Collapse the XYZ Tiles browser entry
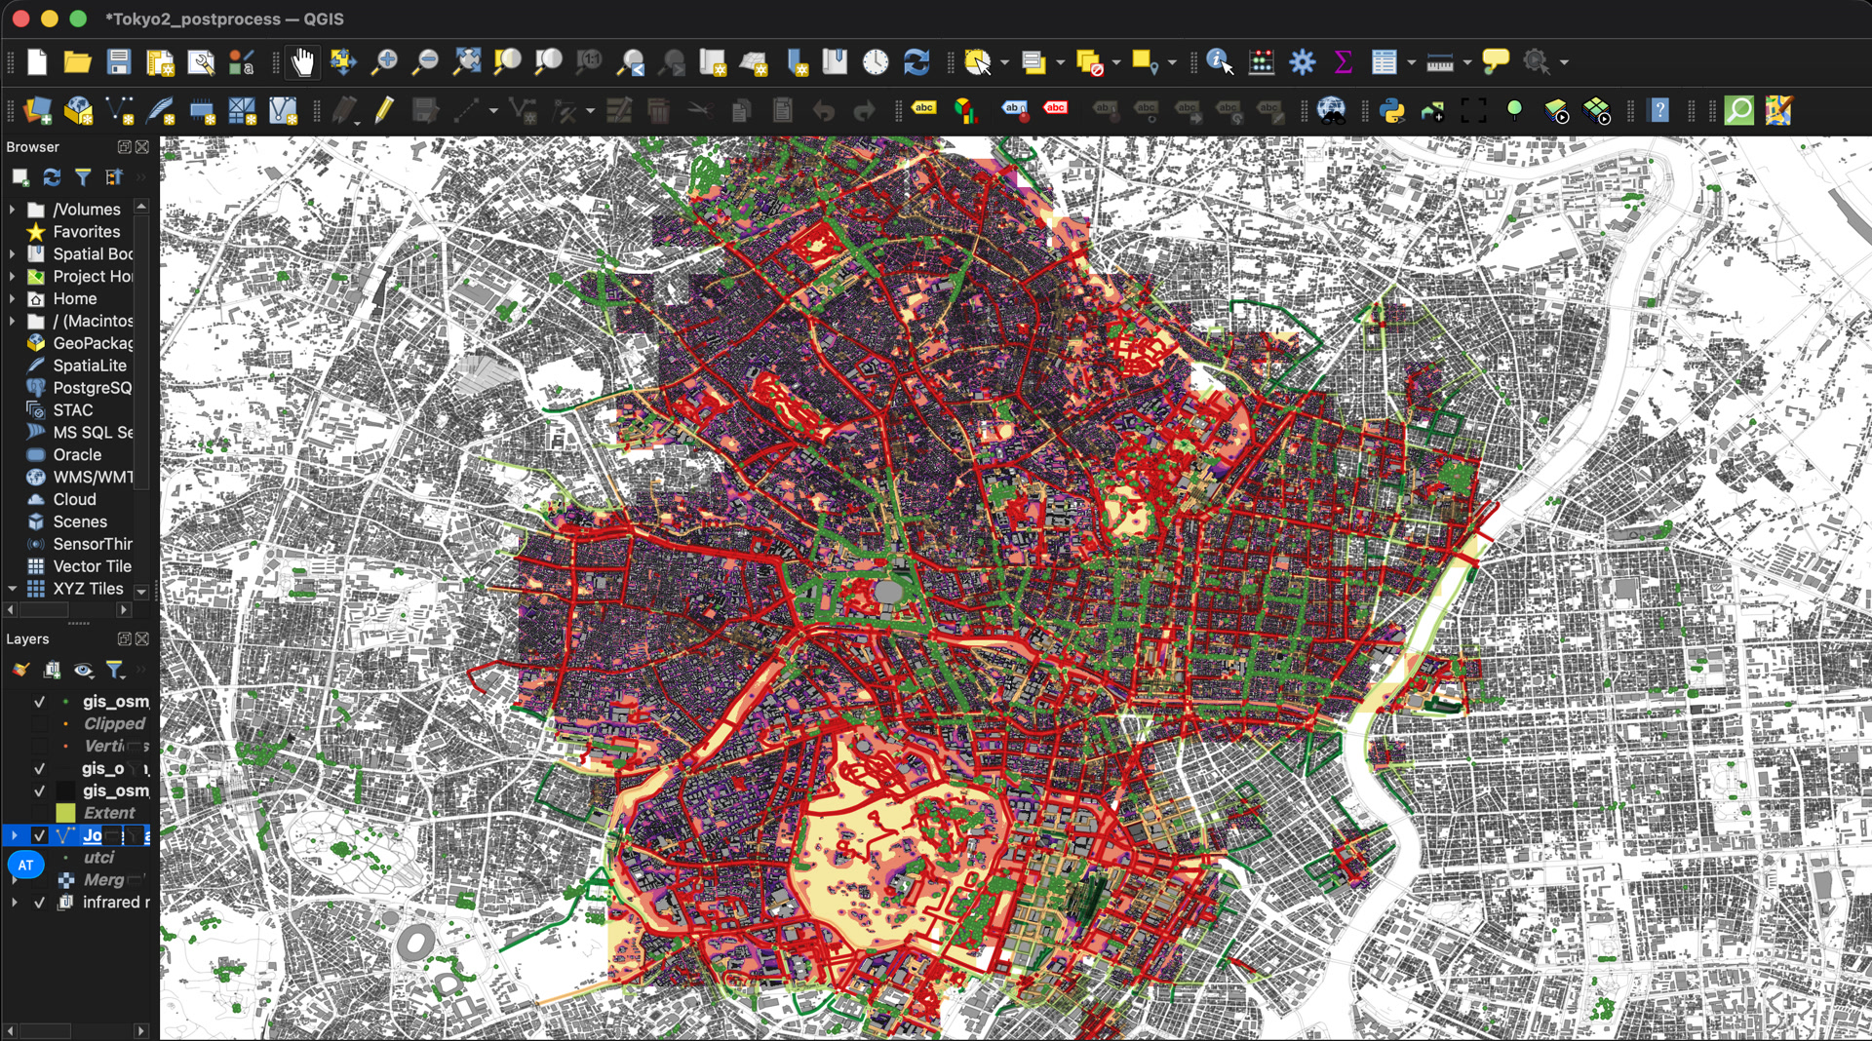This screenshot has width=1872, height=1041. [12, 589]
